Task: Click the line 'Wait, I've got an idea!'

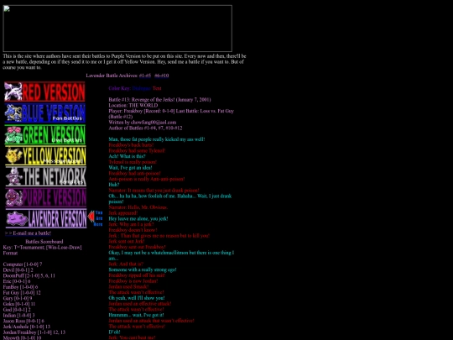Action: click(x=130, y=167)
